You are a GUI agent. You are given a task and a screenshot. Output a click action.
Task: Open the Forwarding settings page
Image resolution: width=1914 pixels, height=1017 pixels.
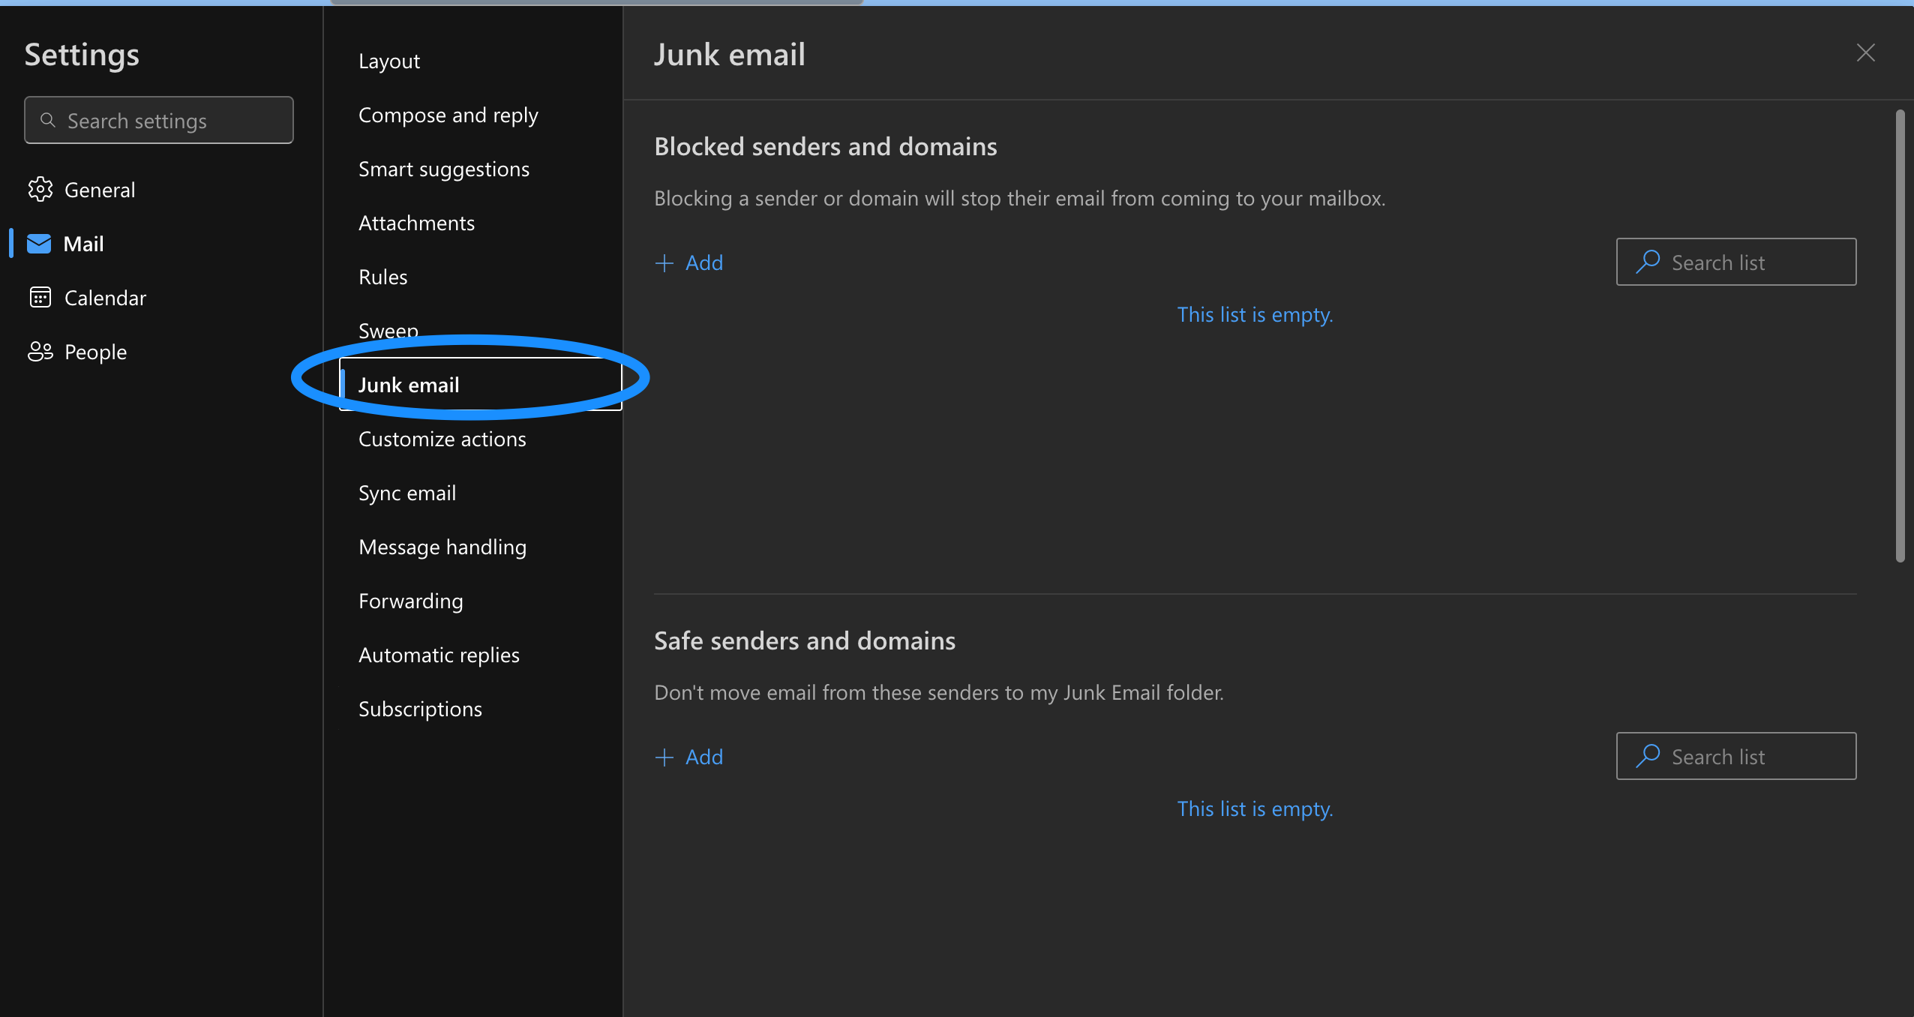click(410, 601)
